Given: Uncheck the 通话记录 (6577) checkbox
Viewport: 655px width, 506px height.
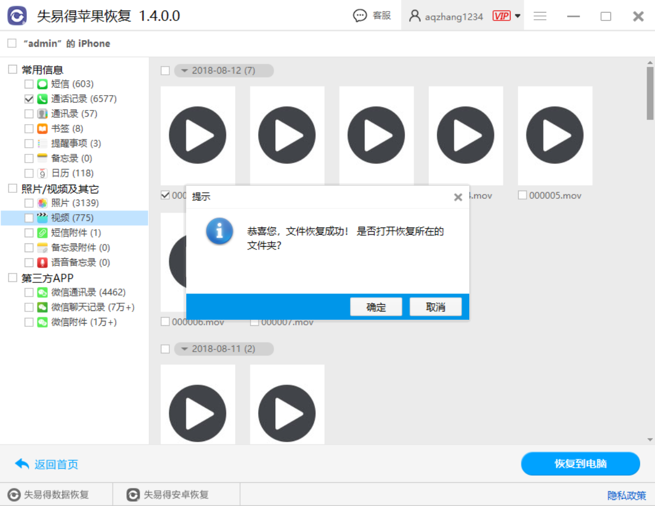Looking at the screenshot, I should 29,99.
